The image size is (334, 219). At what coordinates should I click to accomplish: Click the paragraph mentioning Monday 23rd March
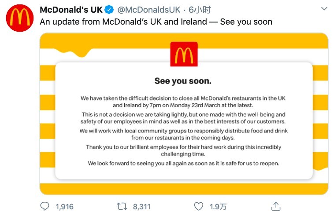click(183, 102)
